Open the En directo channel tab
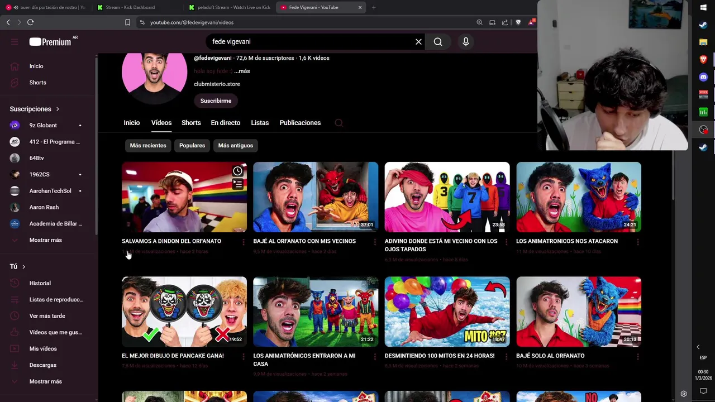 pyautogui.click(x=226, y=123)
